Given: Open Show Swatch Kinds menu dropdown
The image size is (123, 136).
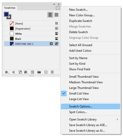Looking at the screenshot, I should [26, 72].
